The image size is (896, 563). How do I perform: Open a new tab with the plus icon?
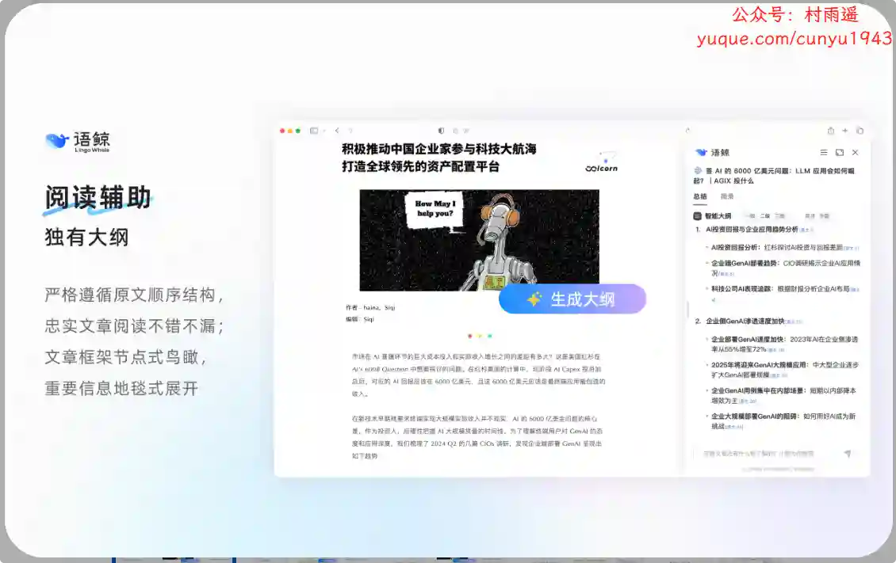(844, 131)
